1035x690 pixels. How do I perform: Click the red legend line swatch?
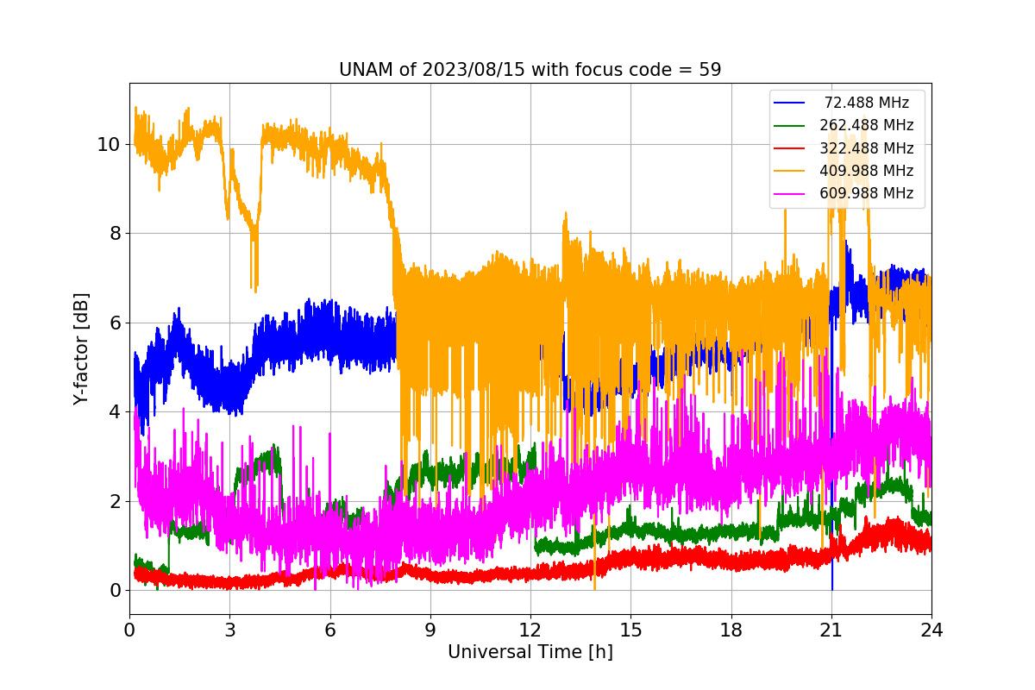[789, 148]
